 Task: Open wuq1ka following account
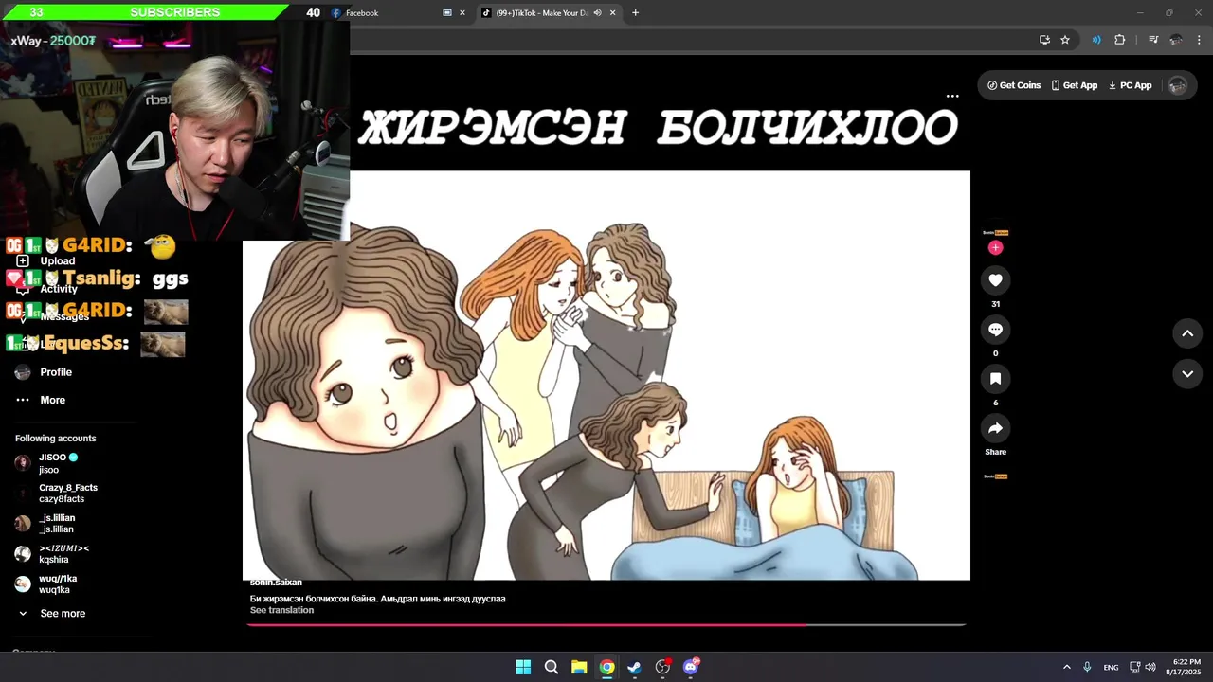(x=57, y=584)
